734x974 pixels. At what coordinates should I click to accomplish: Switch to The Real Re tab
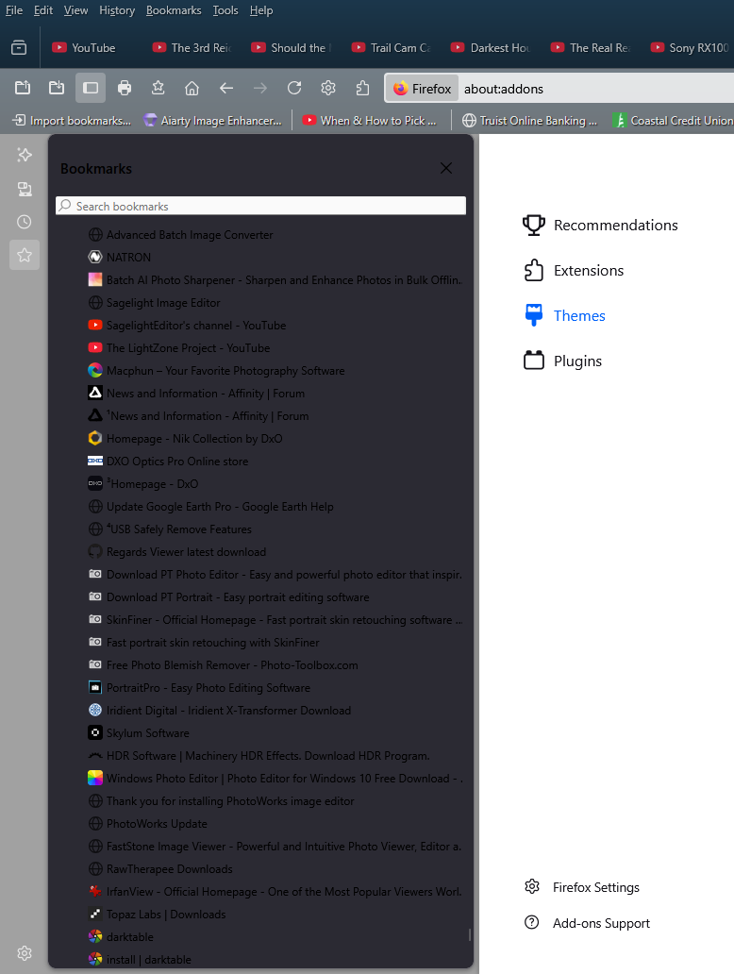tap(592, 48)
